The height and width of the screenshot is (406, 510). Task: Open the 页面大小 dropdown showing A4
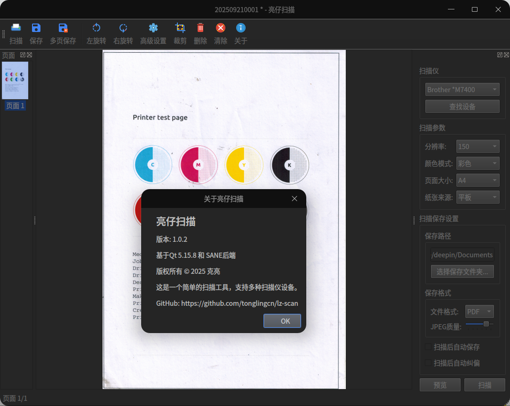[x=478, y=180]
